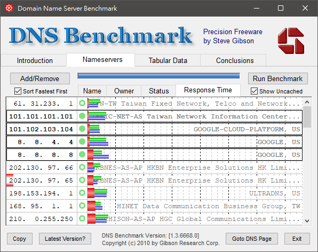The height and width of the screenshot is (252, 318).
Task: Toggle the Show Uncached checkbox
Action: [x=254, y=91]
